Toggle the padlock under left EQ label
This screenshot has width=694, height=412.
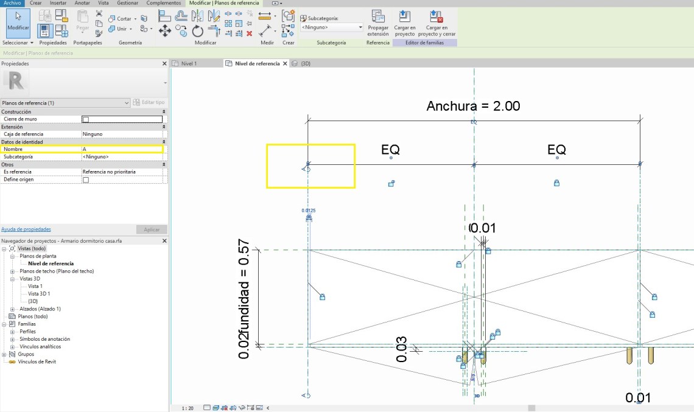pyautogui.click(x=391, y=183)
